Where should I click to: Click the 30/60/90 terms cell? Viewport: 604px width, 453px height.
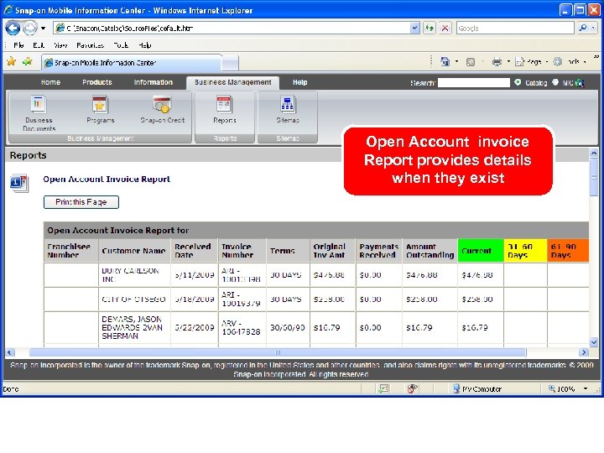point(288,328)
